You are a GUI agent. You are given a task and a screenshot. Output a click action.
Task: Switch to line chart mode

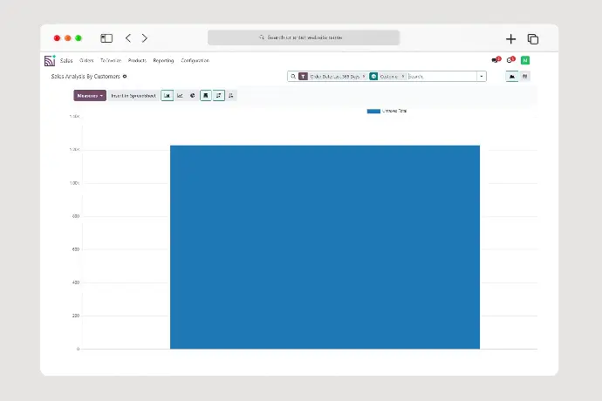click(x=180, y=96)
